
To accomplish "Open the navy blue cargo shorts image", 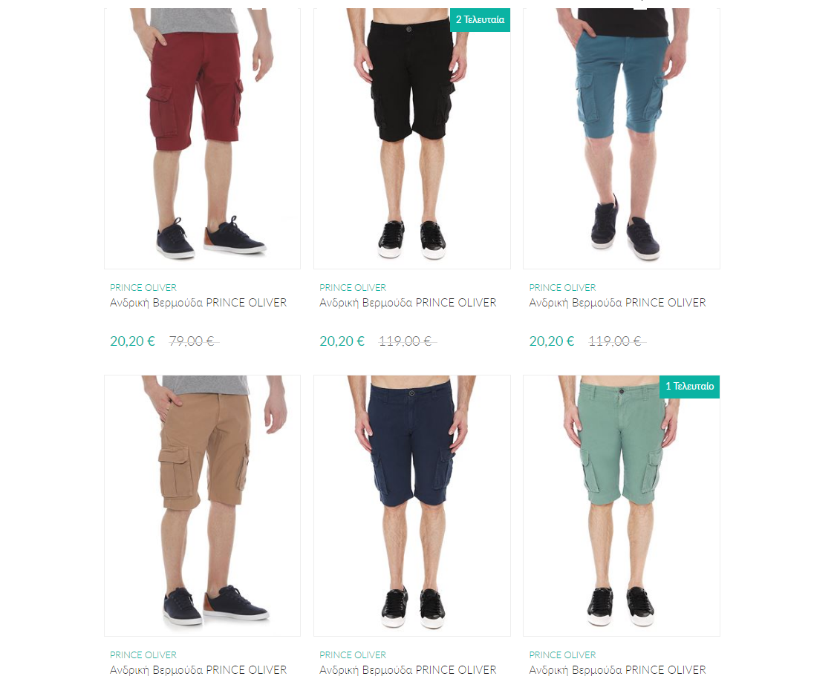I will tap(411, 505).
